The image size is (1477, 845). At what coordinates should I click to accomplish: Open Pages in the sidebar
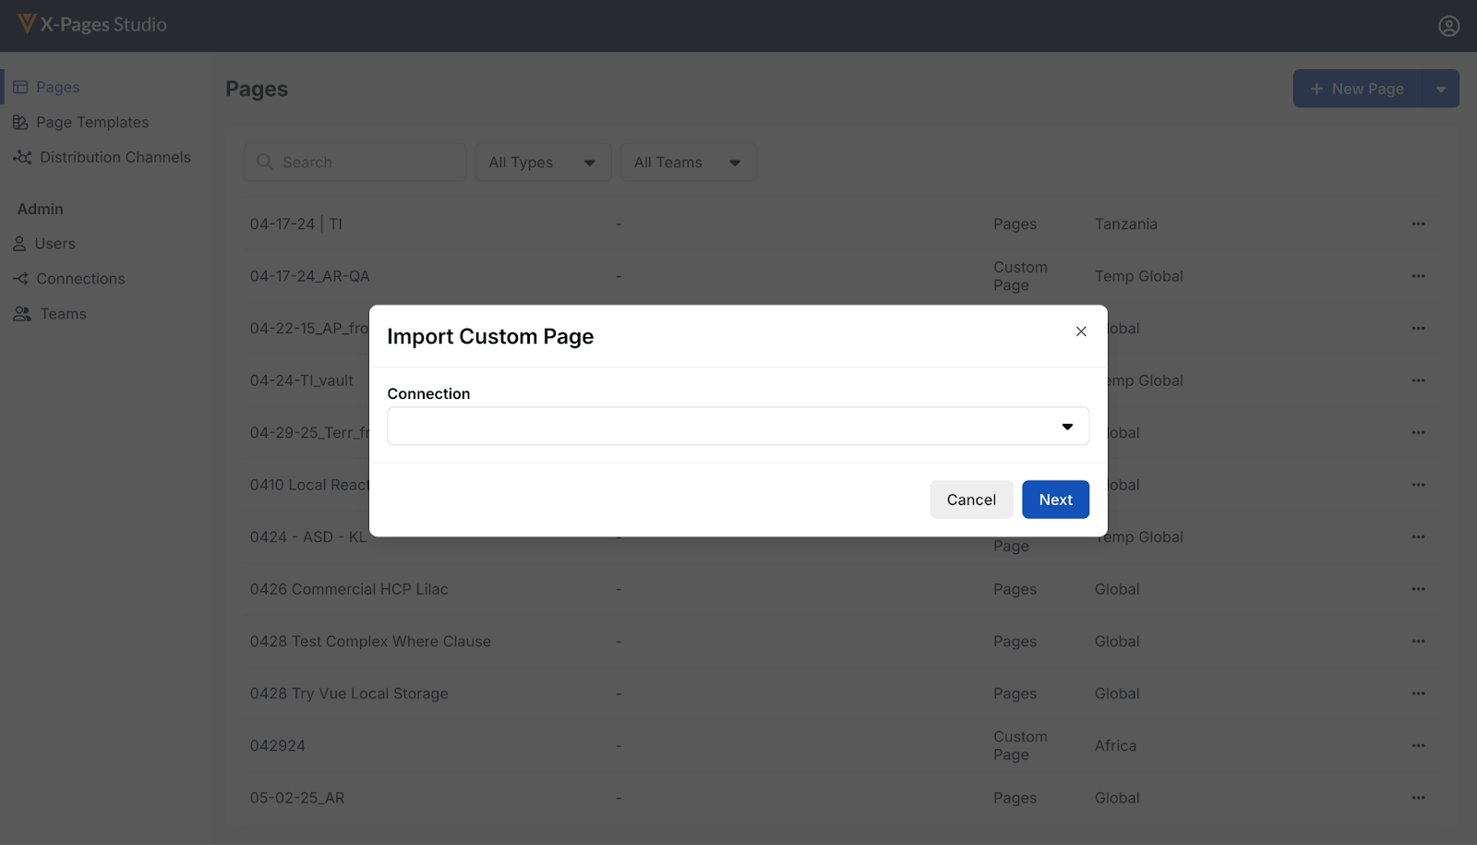pyautogui.click(x=57, y=87)
